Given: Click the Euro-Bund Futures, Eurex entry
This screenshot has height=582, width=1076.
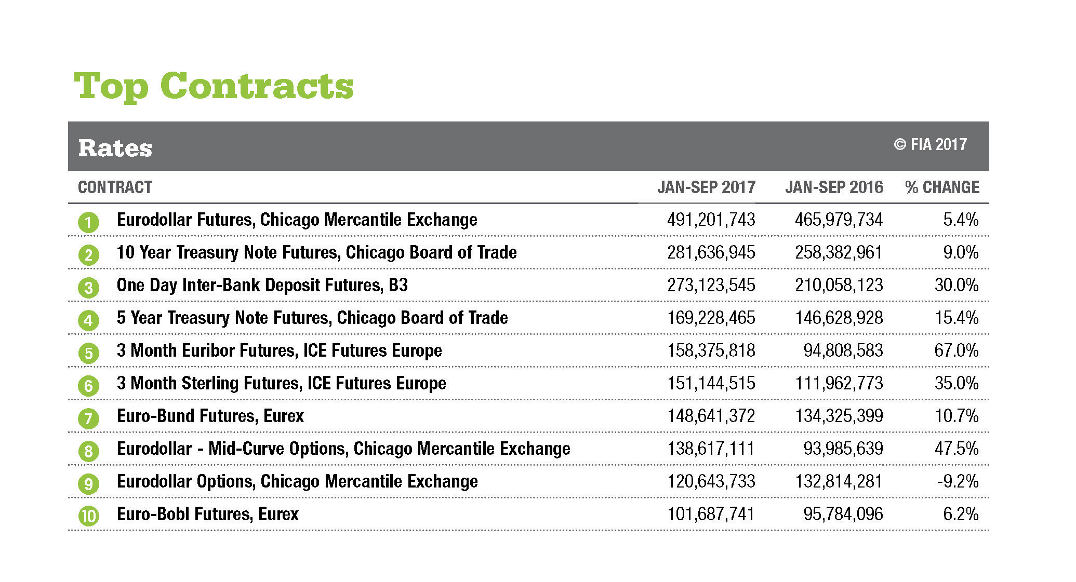Looking at the screenshot, I should tap(210, 416).
